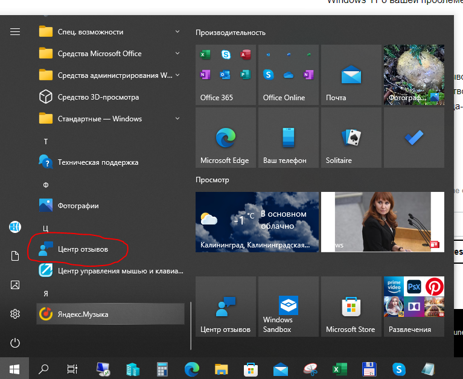
Task: Expand the Стандартные — Windows folder
Action: (110, 119)
